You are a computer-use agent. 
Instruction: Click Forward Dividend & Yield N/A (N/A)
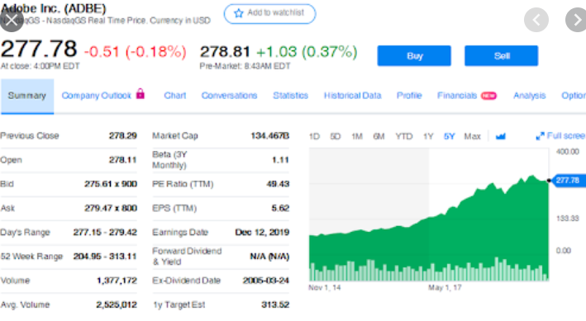coord(269,257)
